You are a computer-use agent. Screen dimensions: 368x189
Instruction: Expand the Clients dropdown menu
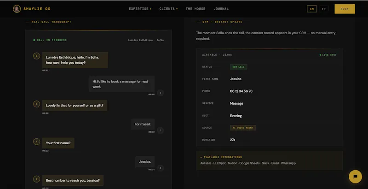pos(168,9)
